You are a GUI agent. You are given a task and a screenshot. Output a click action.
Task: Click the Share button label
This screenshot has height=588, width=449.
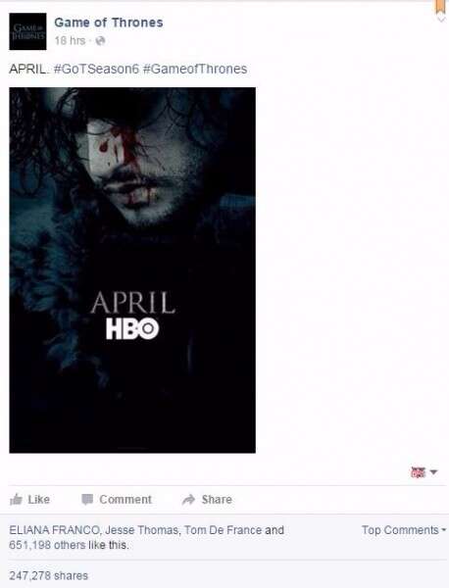point(217,500)
